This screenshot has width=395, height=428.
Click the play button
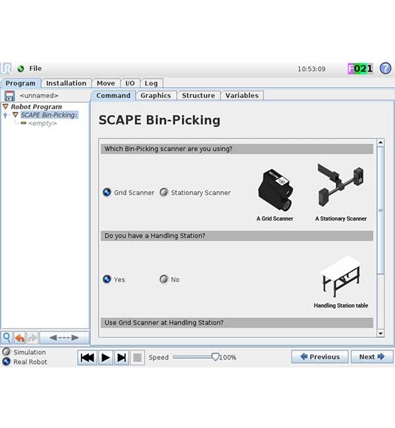point(105,358)
